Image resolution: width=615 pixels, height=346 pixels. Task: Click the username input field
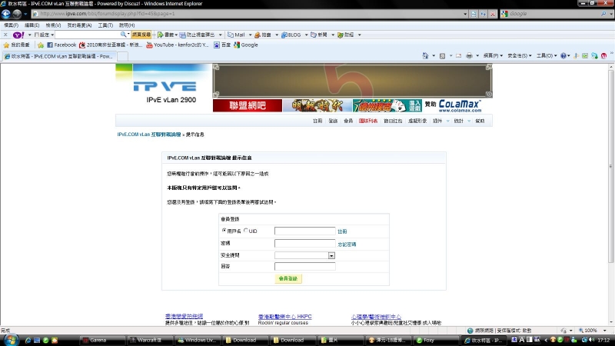click(304, 231)
